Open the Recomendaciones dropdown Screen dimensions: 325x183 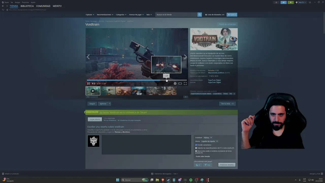[105, 14]
